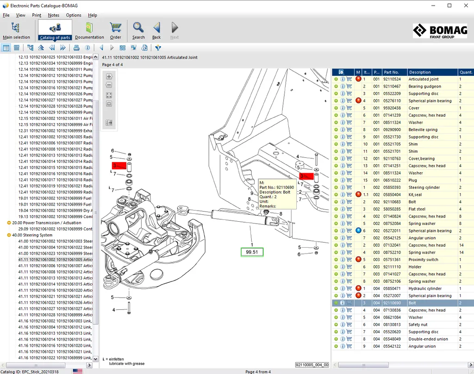
Task: Open the Notes menu
Action: pyautogui.click(x=54, y=15)
